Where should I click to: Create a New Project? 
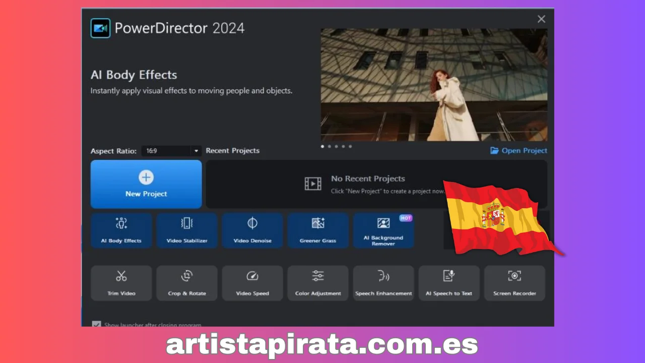146,184
